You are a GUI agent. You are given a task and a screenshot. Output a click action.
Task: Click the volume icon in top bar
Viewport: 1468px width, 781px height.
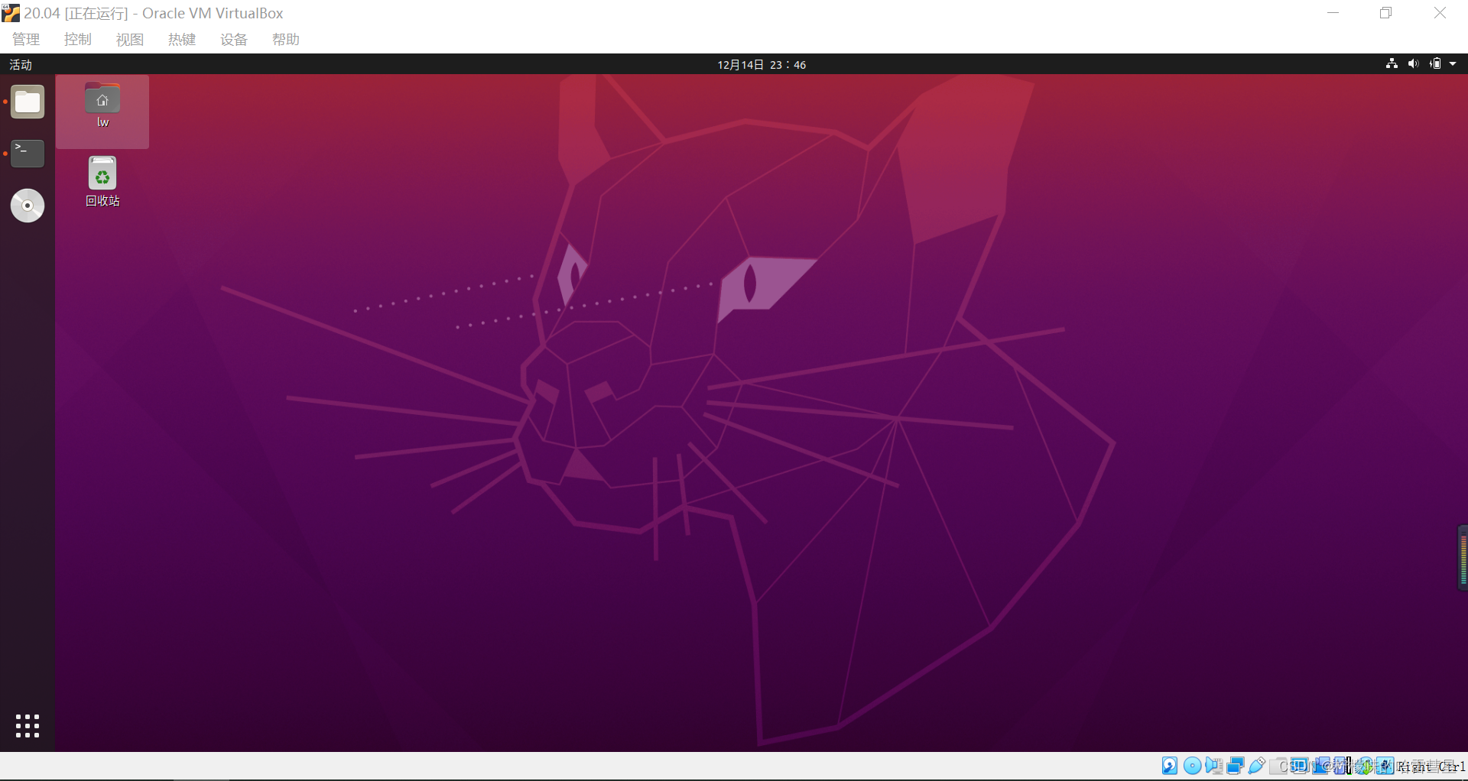click(x=1413, y=64)
